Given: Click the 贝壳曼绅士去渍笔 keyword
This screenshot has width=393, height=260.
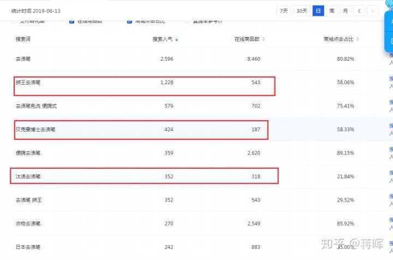Looking at the screenshot, I should (x=35, y=129).
